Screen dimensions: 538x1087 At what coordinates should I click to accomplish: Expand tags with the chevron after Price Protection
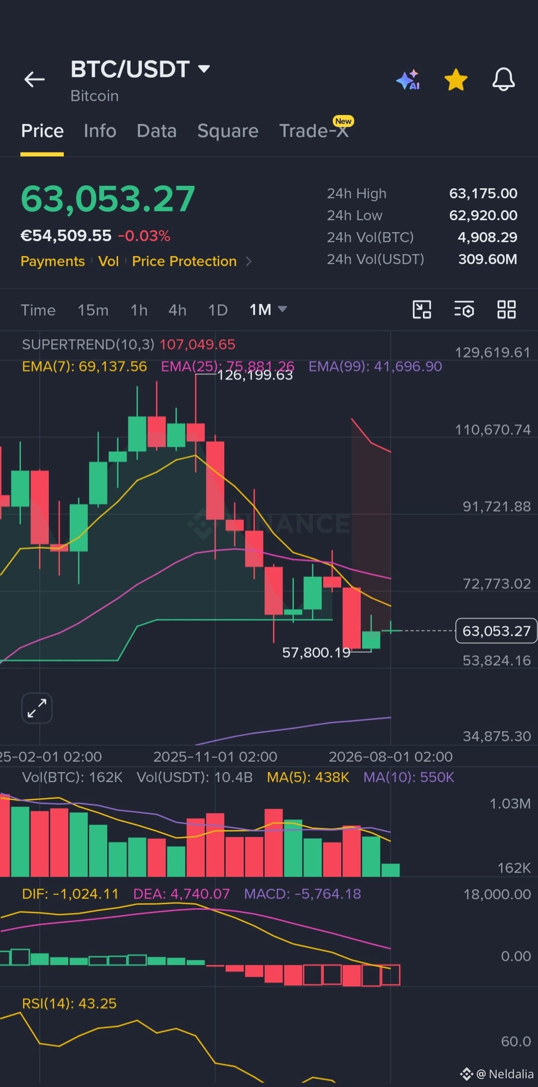tap(249, 262)
